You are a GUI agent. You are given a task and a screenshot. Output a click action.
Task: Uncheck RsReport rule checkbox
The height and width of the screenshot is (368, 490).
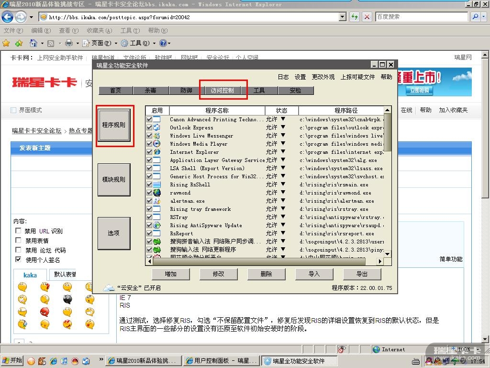click(149, 233)
